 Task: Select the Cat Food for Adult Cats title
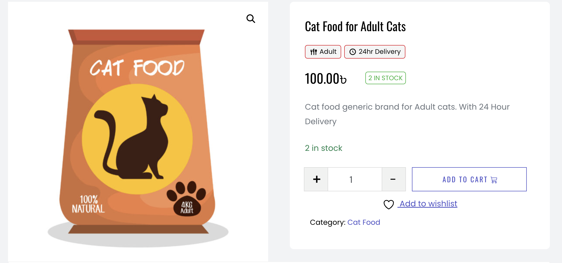355,26
